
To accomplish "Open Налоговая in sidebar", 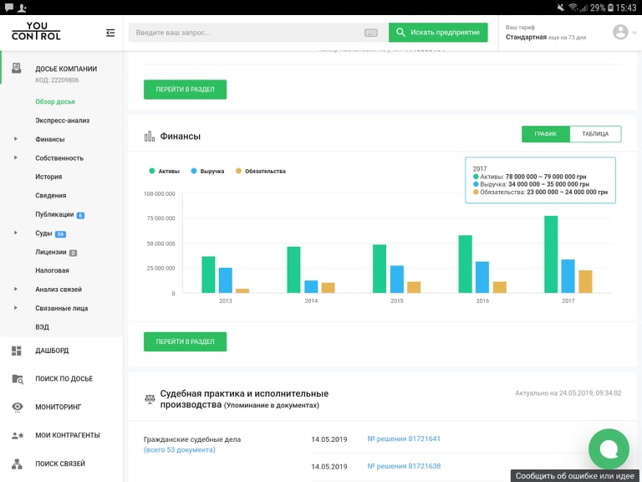I will [x=52, y=270].
